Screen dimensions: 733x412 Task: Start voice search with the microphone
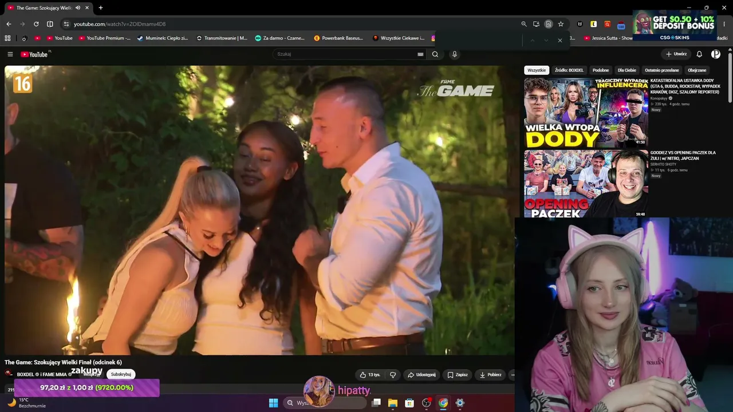coord(455,54)
